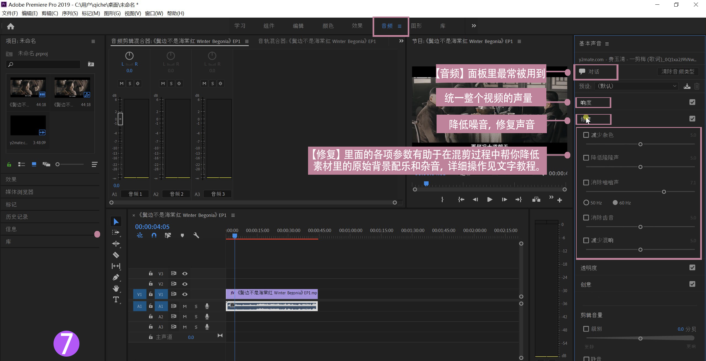Toggle insert sequences as nests icon
This screenshot has height=361, width=706.
point(140,235)
